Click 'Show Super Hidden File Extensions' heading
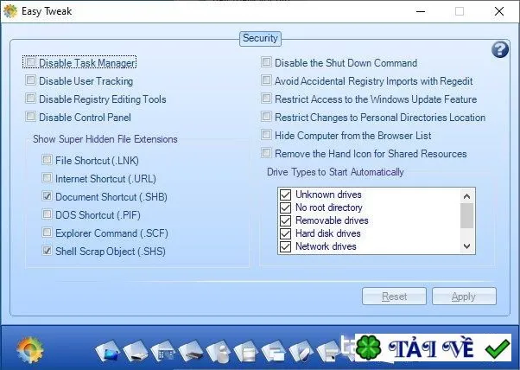This screenshot has height=370, width=520. tap(105, 139)
